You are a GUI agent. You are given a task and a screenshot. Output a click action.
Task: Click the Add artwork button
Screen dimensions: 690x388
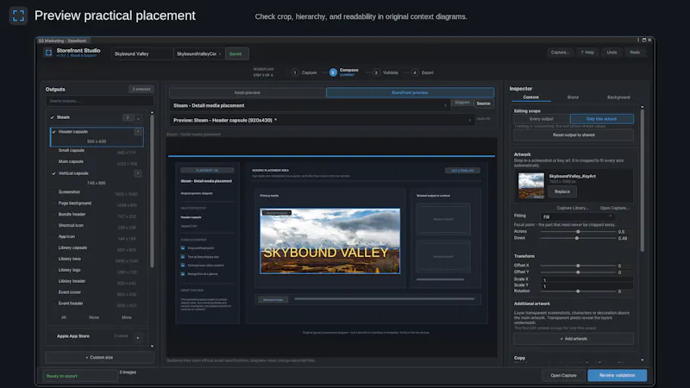(x=574, y=339)
